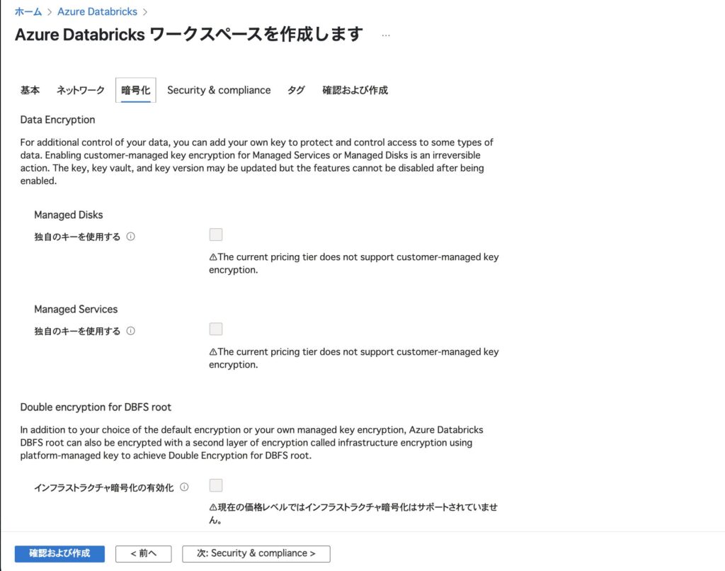Screen dimensions: 725x571
Task: Click the blue 確認および作成 button
Action: [x=59, y=553]
